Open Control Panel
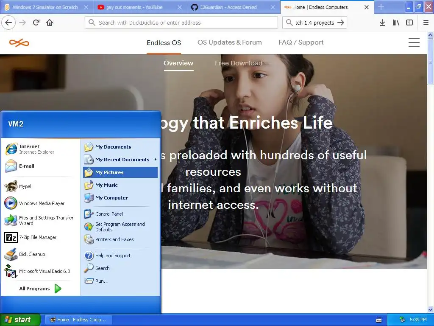This screenshot has height=326, width=434. tap(120, 214)
